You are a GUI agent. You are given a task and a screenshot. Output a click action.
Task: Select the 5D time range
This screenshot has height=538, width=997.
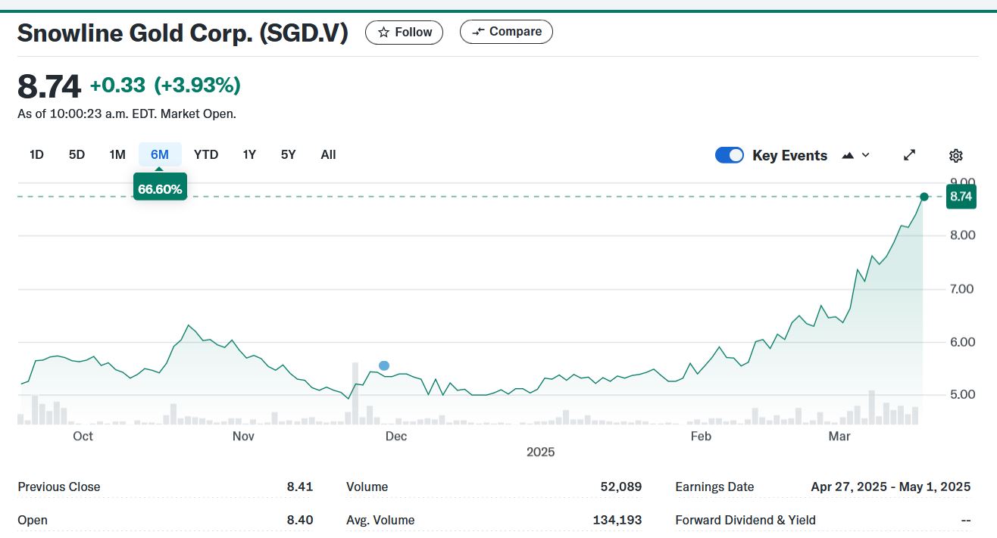(x=77, y=154)
